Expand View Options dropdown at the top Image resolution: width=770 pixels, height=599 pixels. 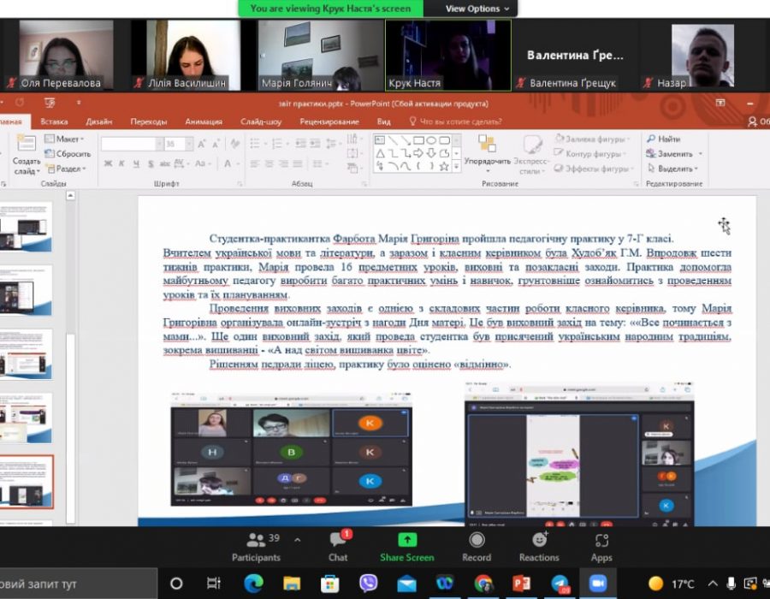click(477, 9)
